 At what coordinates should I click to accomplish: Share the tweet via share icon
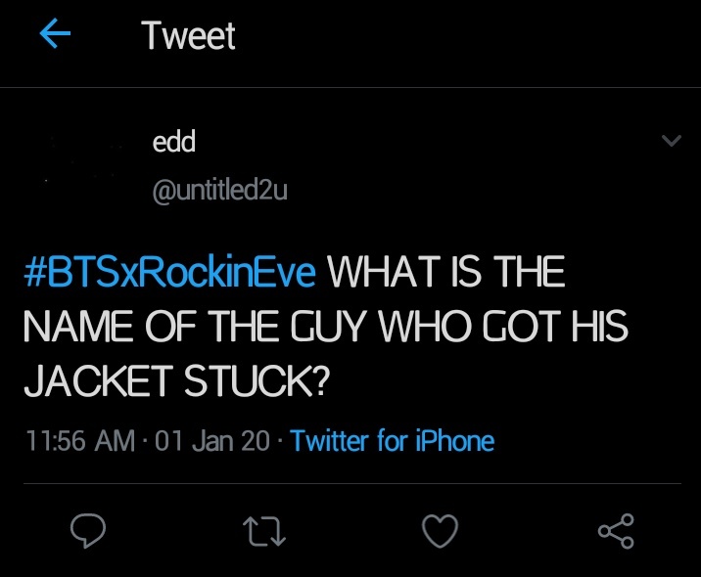(616, 531)
